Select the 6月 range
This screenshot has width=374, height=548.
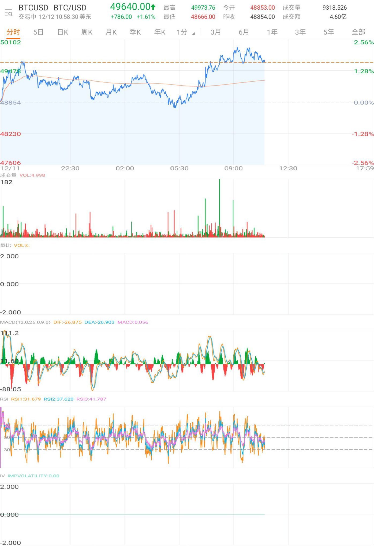click(x=244, y=32)
